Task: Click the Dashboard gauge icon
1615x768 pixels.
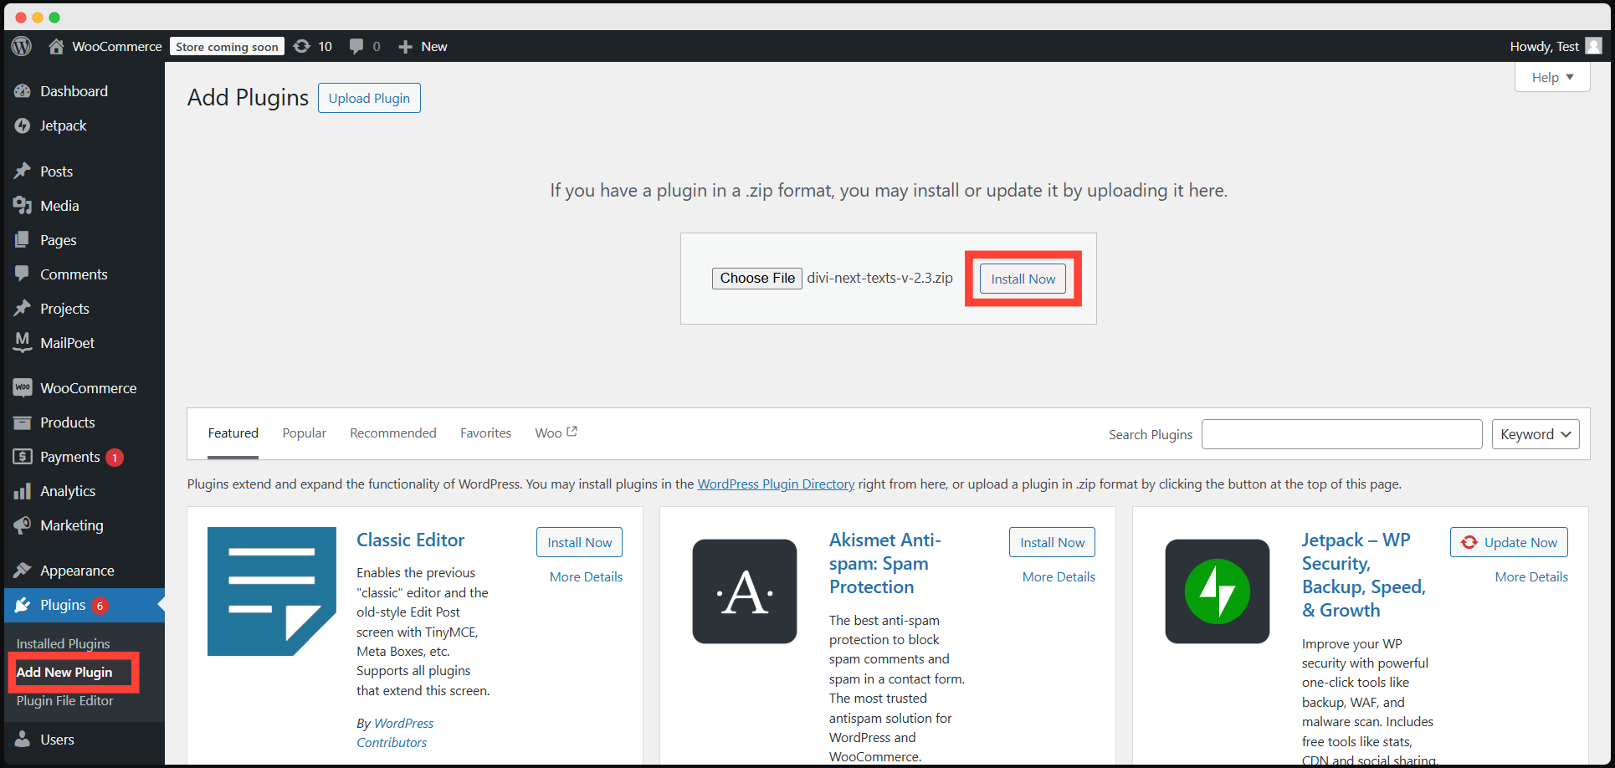Action: point(23,91)
